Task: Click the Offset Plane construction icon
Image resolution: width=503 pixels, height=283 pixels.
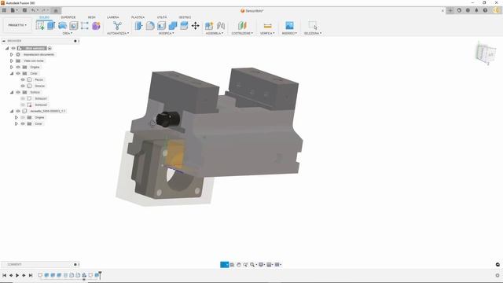Action: click(242, 25)
